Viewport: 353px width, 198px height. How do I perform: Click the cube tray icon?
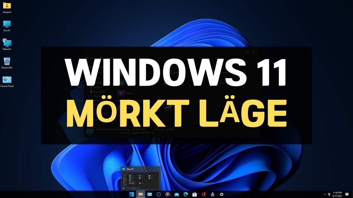coord(329,194)
